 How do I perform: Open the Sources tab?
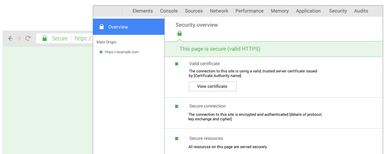(194, 11)
